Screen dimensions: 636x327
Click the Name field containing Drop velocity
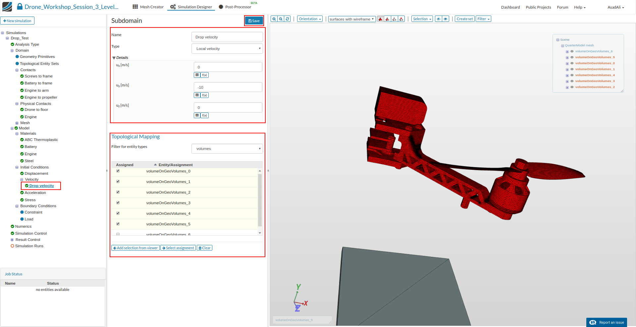pyautogui.click(x=227, y=37)
